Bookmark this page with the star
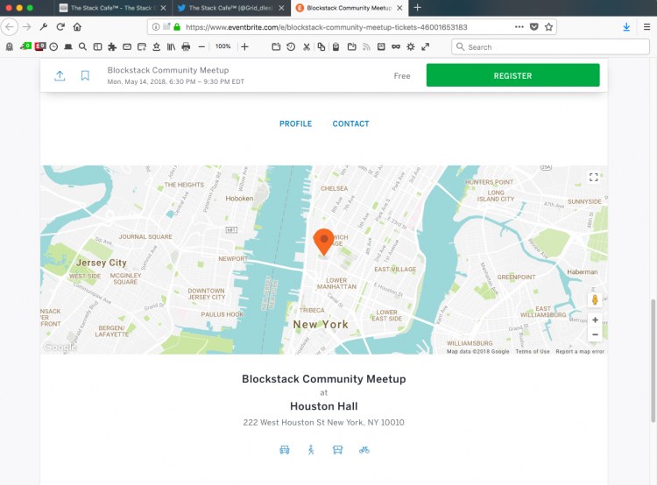This screenshot has width=657, height=485. (548, 27)
